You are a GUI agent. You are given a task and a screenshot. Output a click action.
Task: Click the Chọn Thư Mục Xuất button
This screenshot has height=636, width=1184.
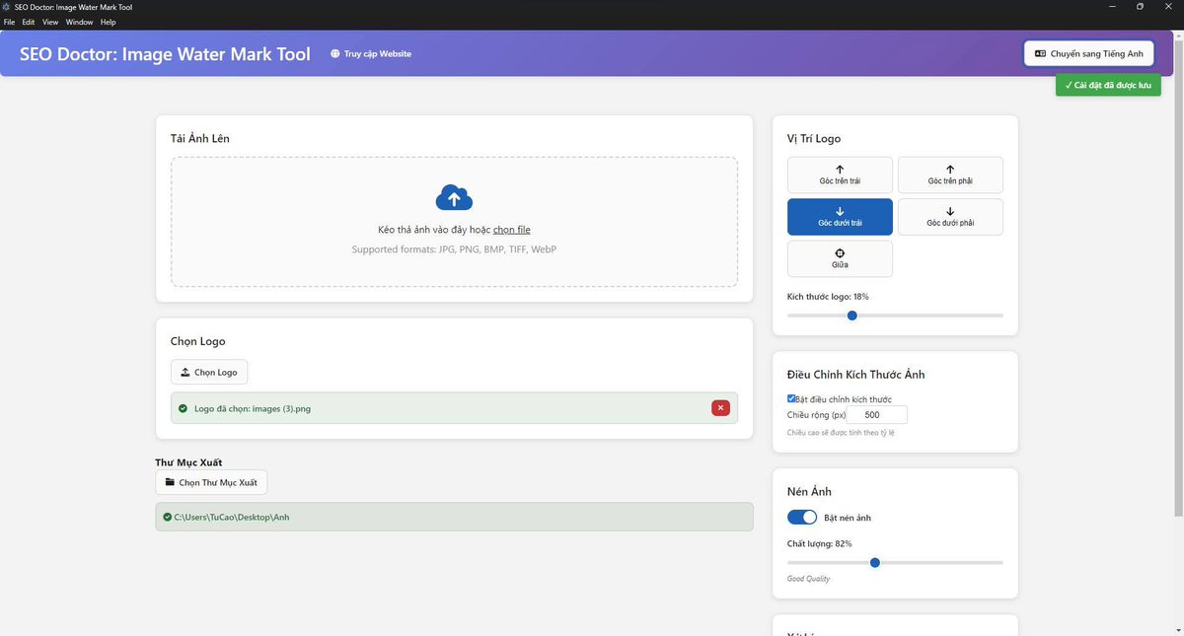[211, 482]
